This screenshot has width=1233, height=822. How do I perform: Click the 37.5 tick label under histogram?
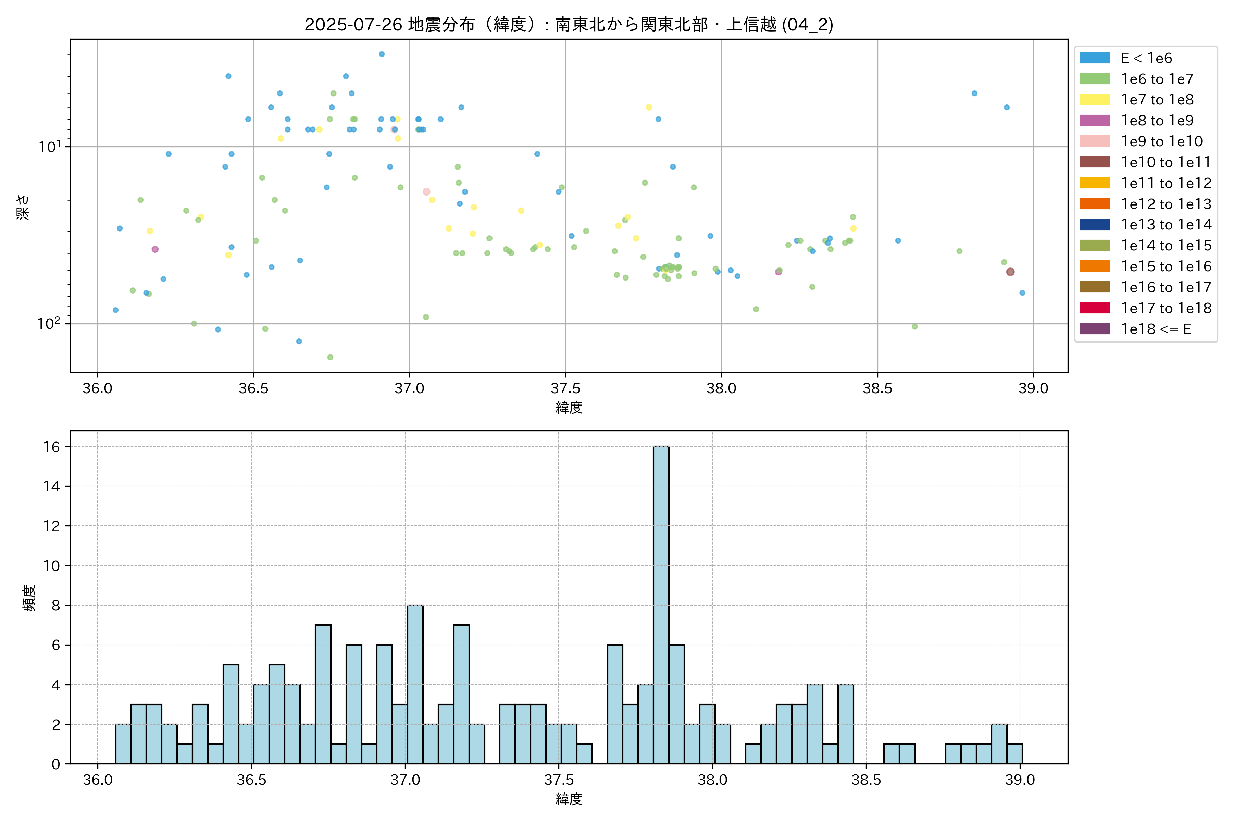[x=558, y=780]
